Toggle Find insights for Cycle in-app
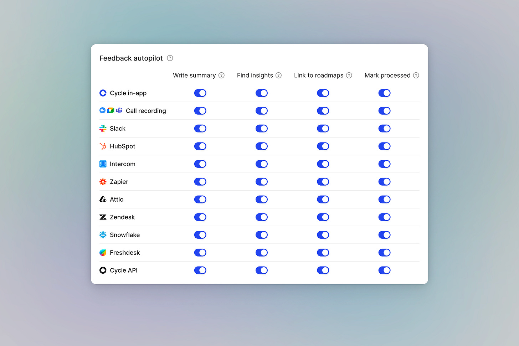 (262, 93)
